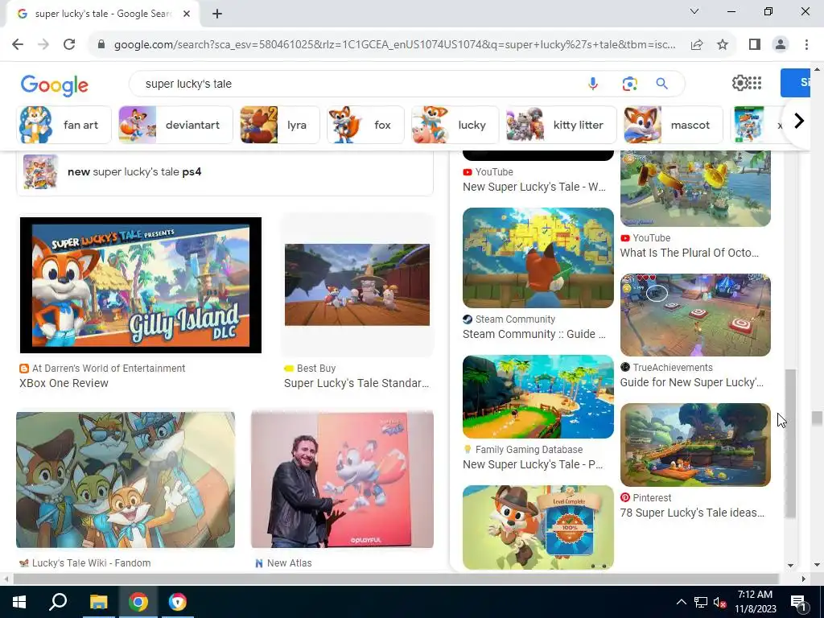Open related search new super lucky's tale ps4
Viewport: 824px width, 618px height.
pyautogui.click(x=225, y=172)
